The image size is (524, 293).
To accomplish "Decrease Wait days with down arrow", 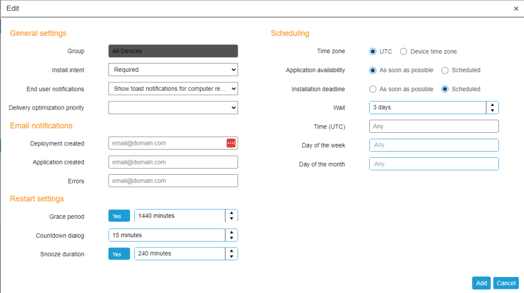I will (492, 111).
